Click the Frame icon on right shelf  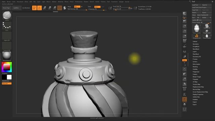tap(184, 69)
